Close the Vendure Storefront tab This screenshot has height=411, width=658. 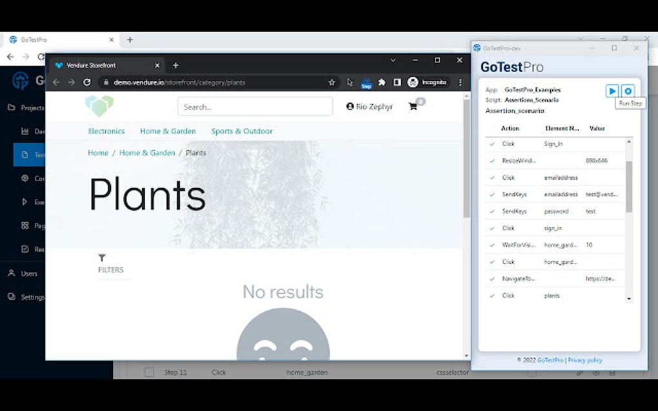point(157,65)
